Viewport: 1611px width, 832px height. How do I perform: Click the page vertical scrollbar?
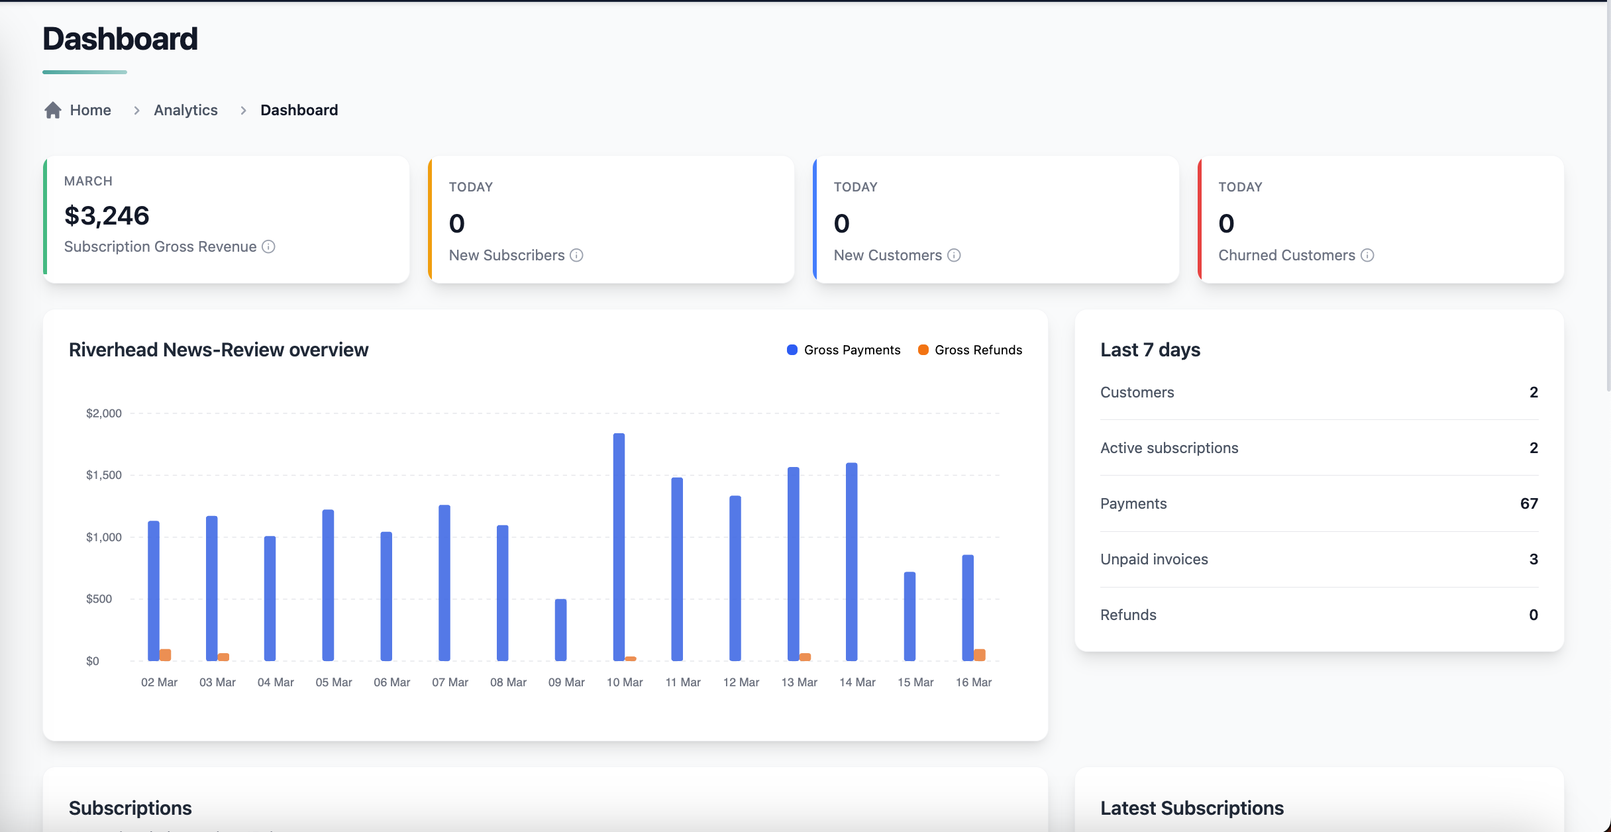click(1608, 199)
